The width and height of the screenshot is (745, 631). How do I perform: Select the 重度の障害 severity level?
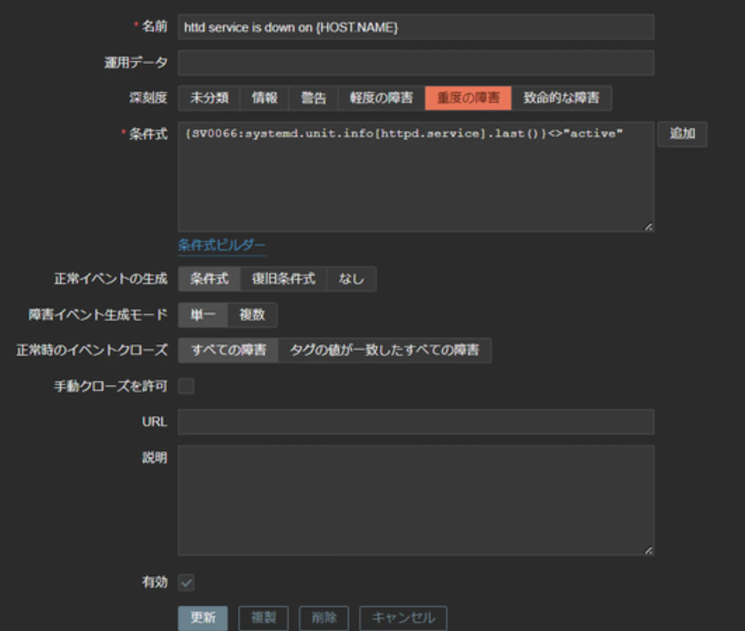(x=468, y=98)
